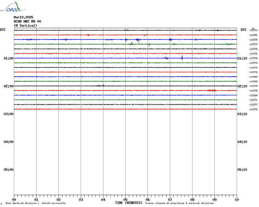Click the minute 00 axis tick label
The image size is (259, 207).
14,199
